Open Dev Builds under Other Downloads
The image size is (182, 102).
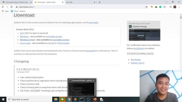click(136, 59)
